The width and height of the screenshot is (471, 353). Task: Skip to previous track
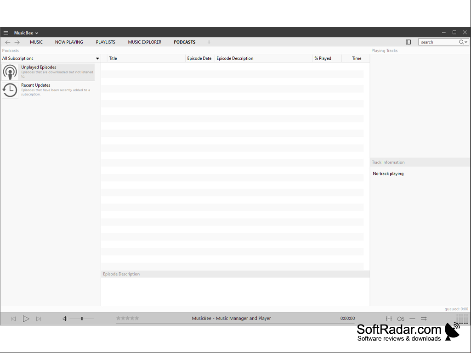pyautogui.click(x=13, y=319)
